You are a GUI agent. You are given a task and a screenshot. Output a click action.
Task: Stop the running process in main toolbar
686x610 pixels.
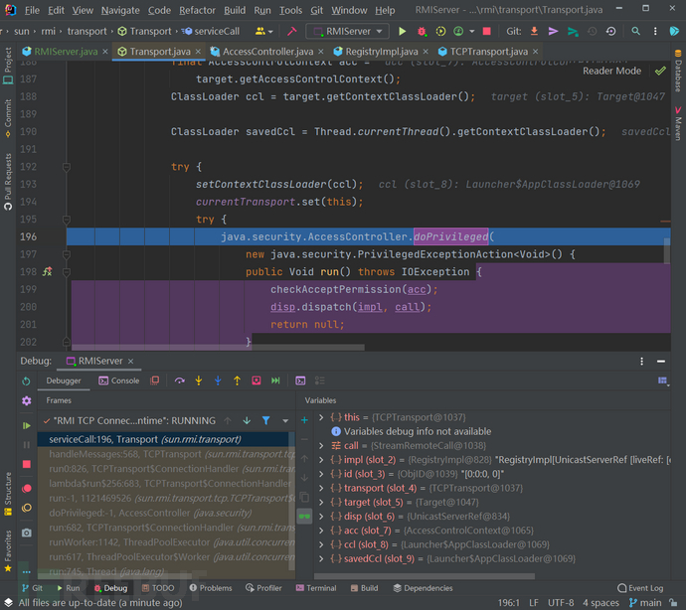[486, 31]
